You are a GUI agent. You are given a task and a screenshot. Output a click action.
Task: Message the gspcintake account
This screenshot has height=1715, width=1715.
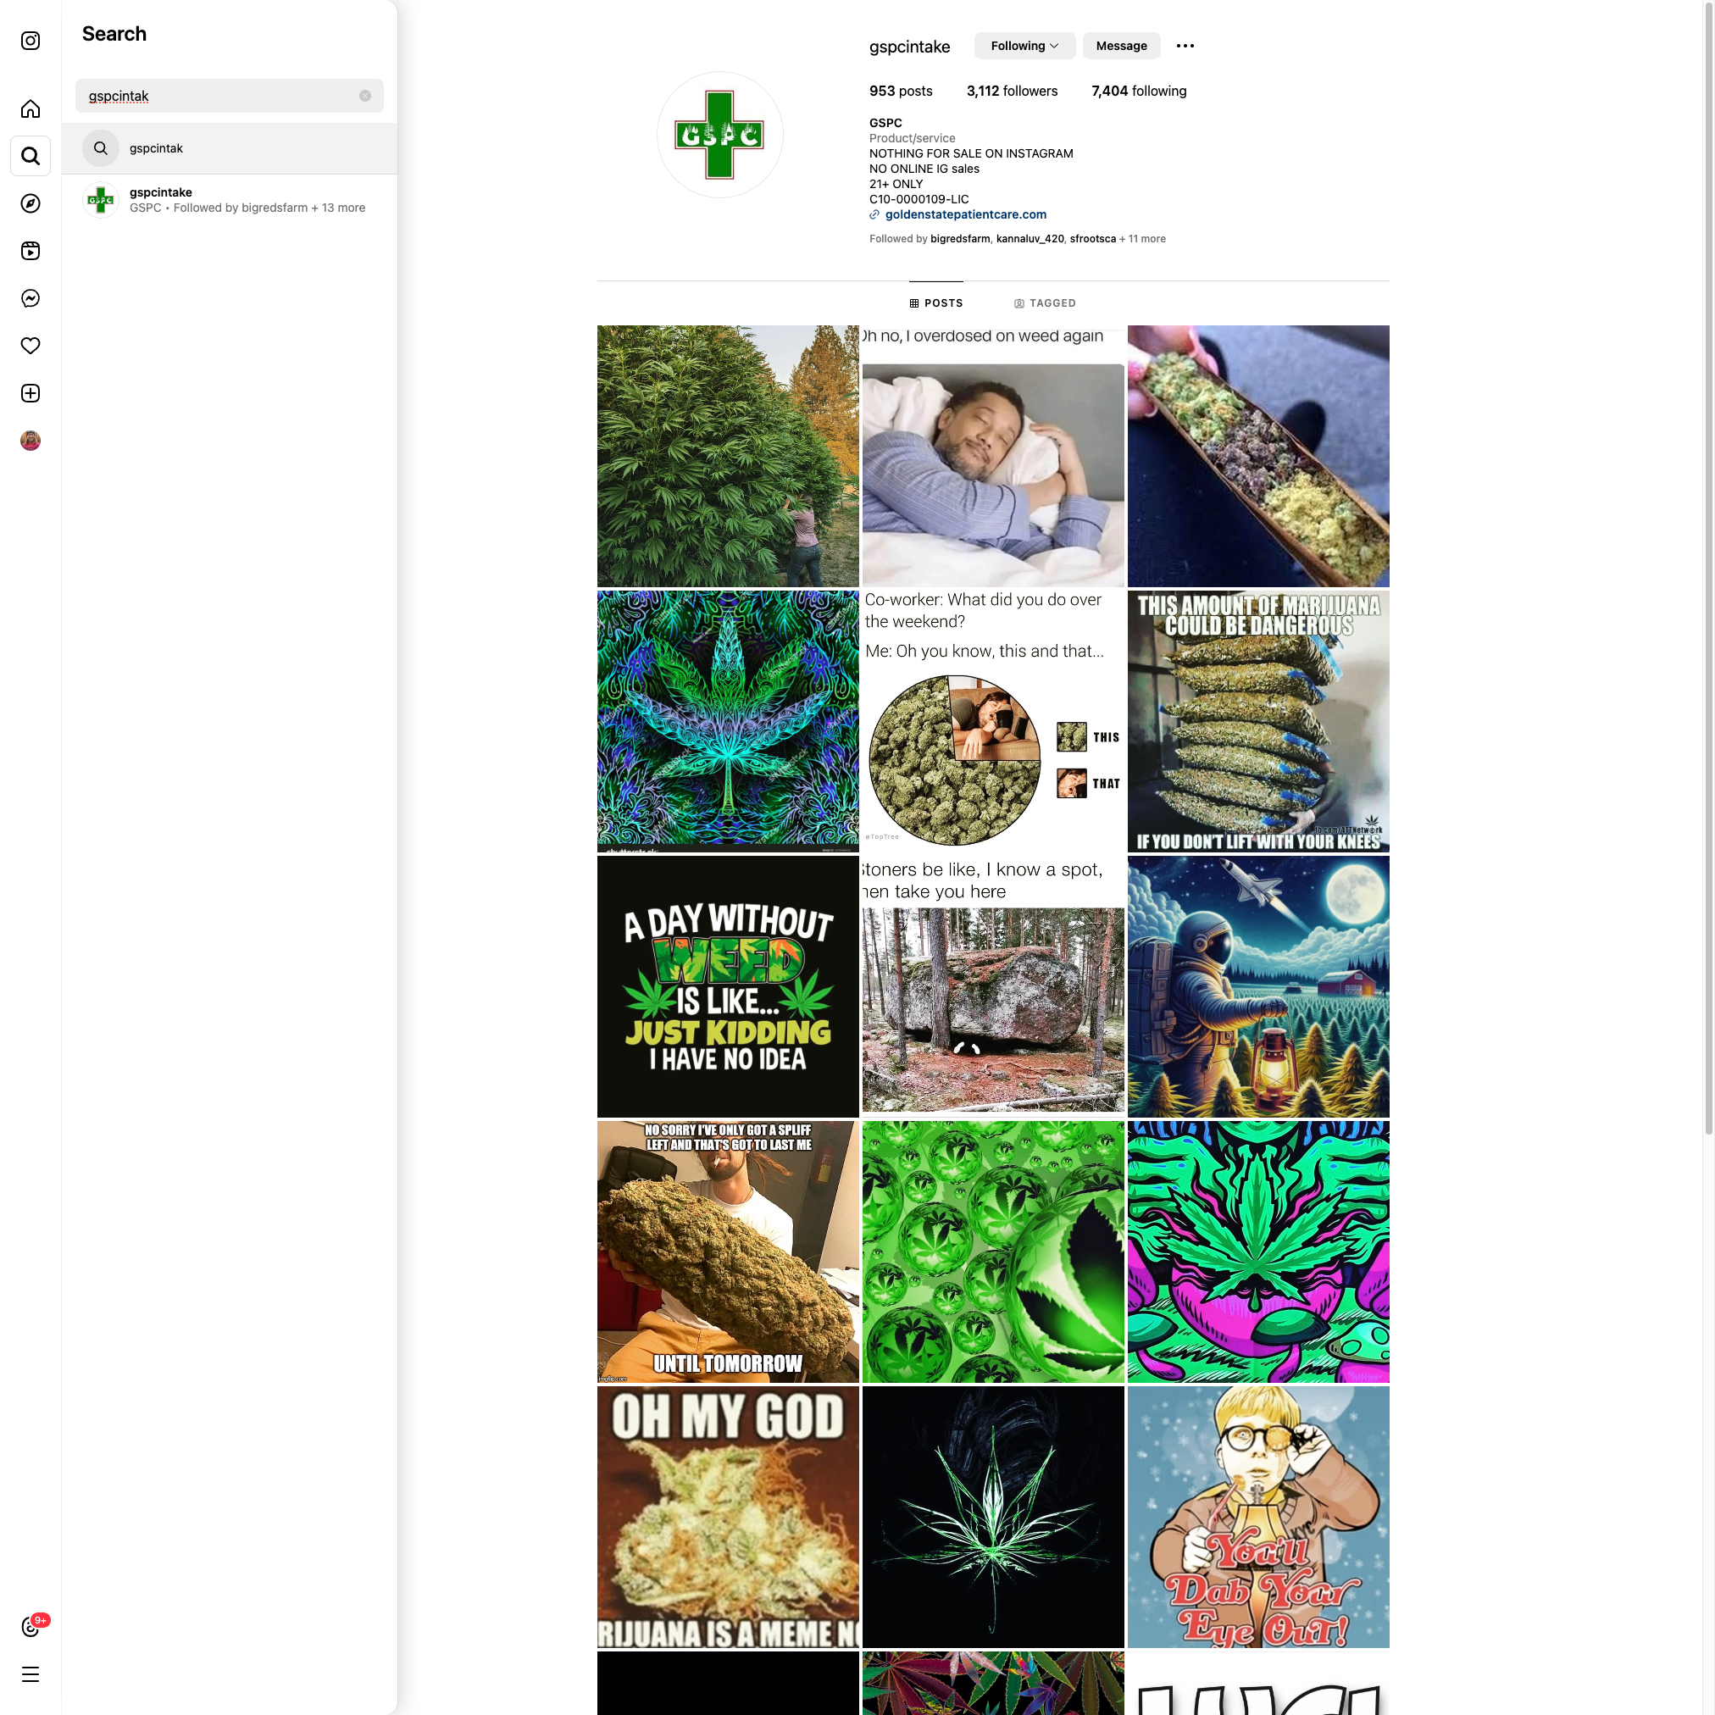[1121, 46]
